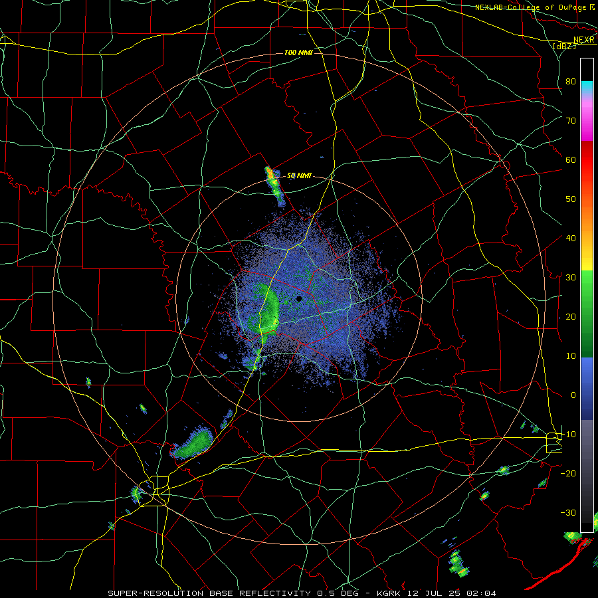This screenshot has width=598, height=598.
Task: Click the 40 tick label on color scale
Action: click(x=571, y=238)
